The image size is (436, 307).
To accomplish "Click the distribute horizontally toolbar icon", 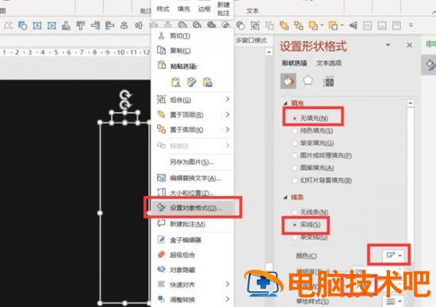I will click(139, 25).
